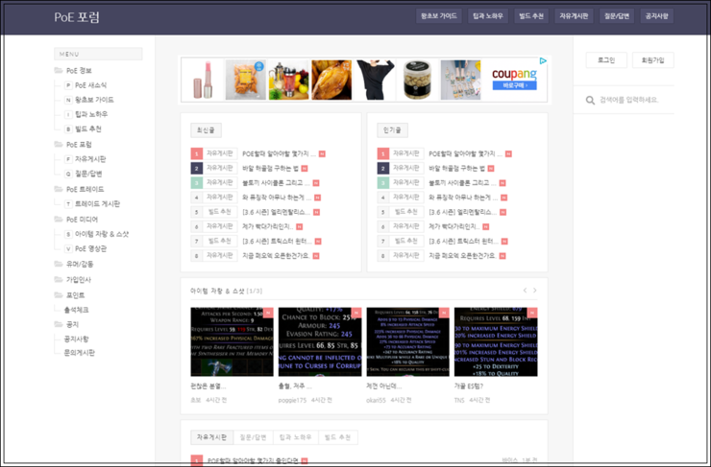The image size is (711, 467).
Task: Click the 포인트 folder icon
Action: point(59,295)
